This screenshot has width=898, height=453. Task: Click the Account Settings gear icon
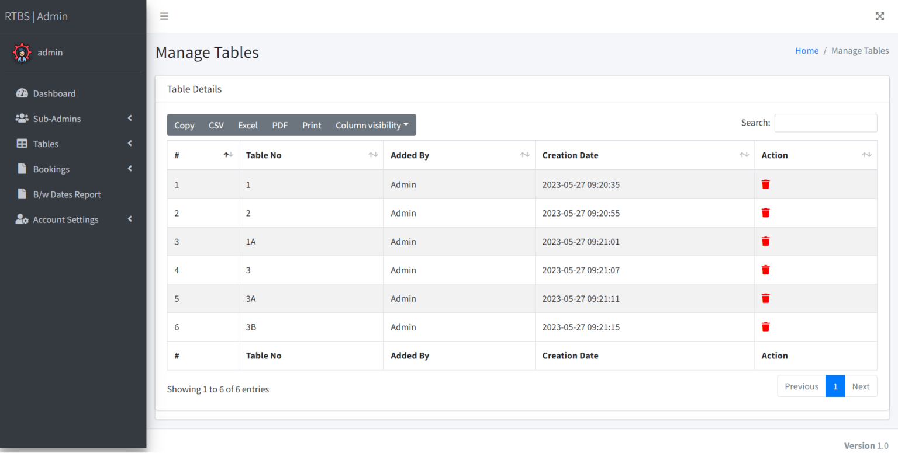[22, 219]
